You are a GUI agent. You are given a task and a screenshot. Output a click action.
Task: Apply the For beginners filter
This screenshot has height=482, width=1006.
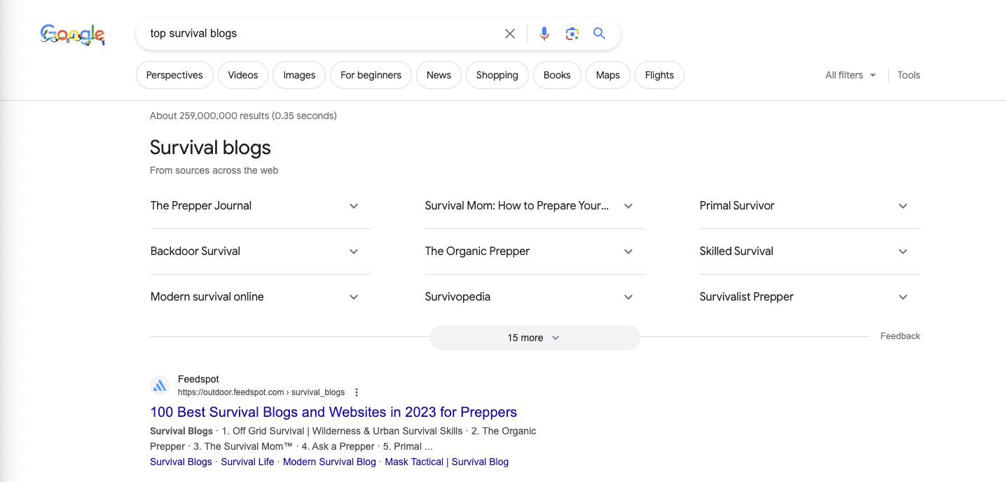tap(371, 75)
